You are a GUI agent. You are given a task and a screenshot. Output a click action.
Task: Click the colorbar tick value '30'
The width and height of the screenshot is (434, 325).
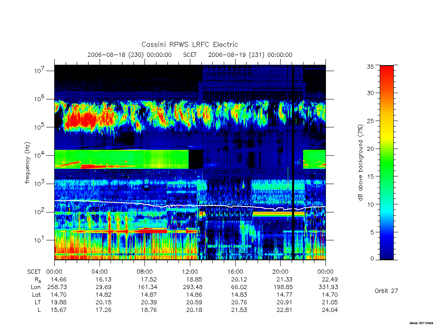tap(370, 93)
